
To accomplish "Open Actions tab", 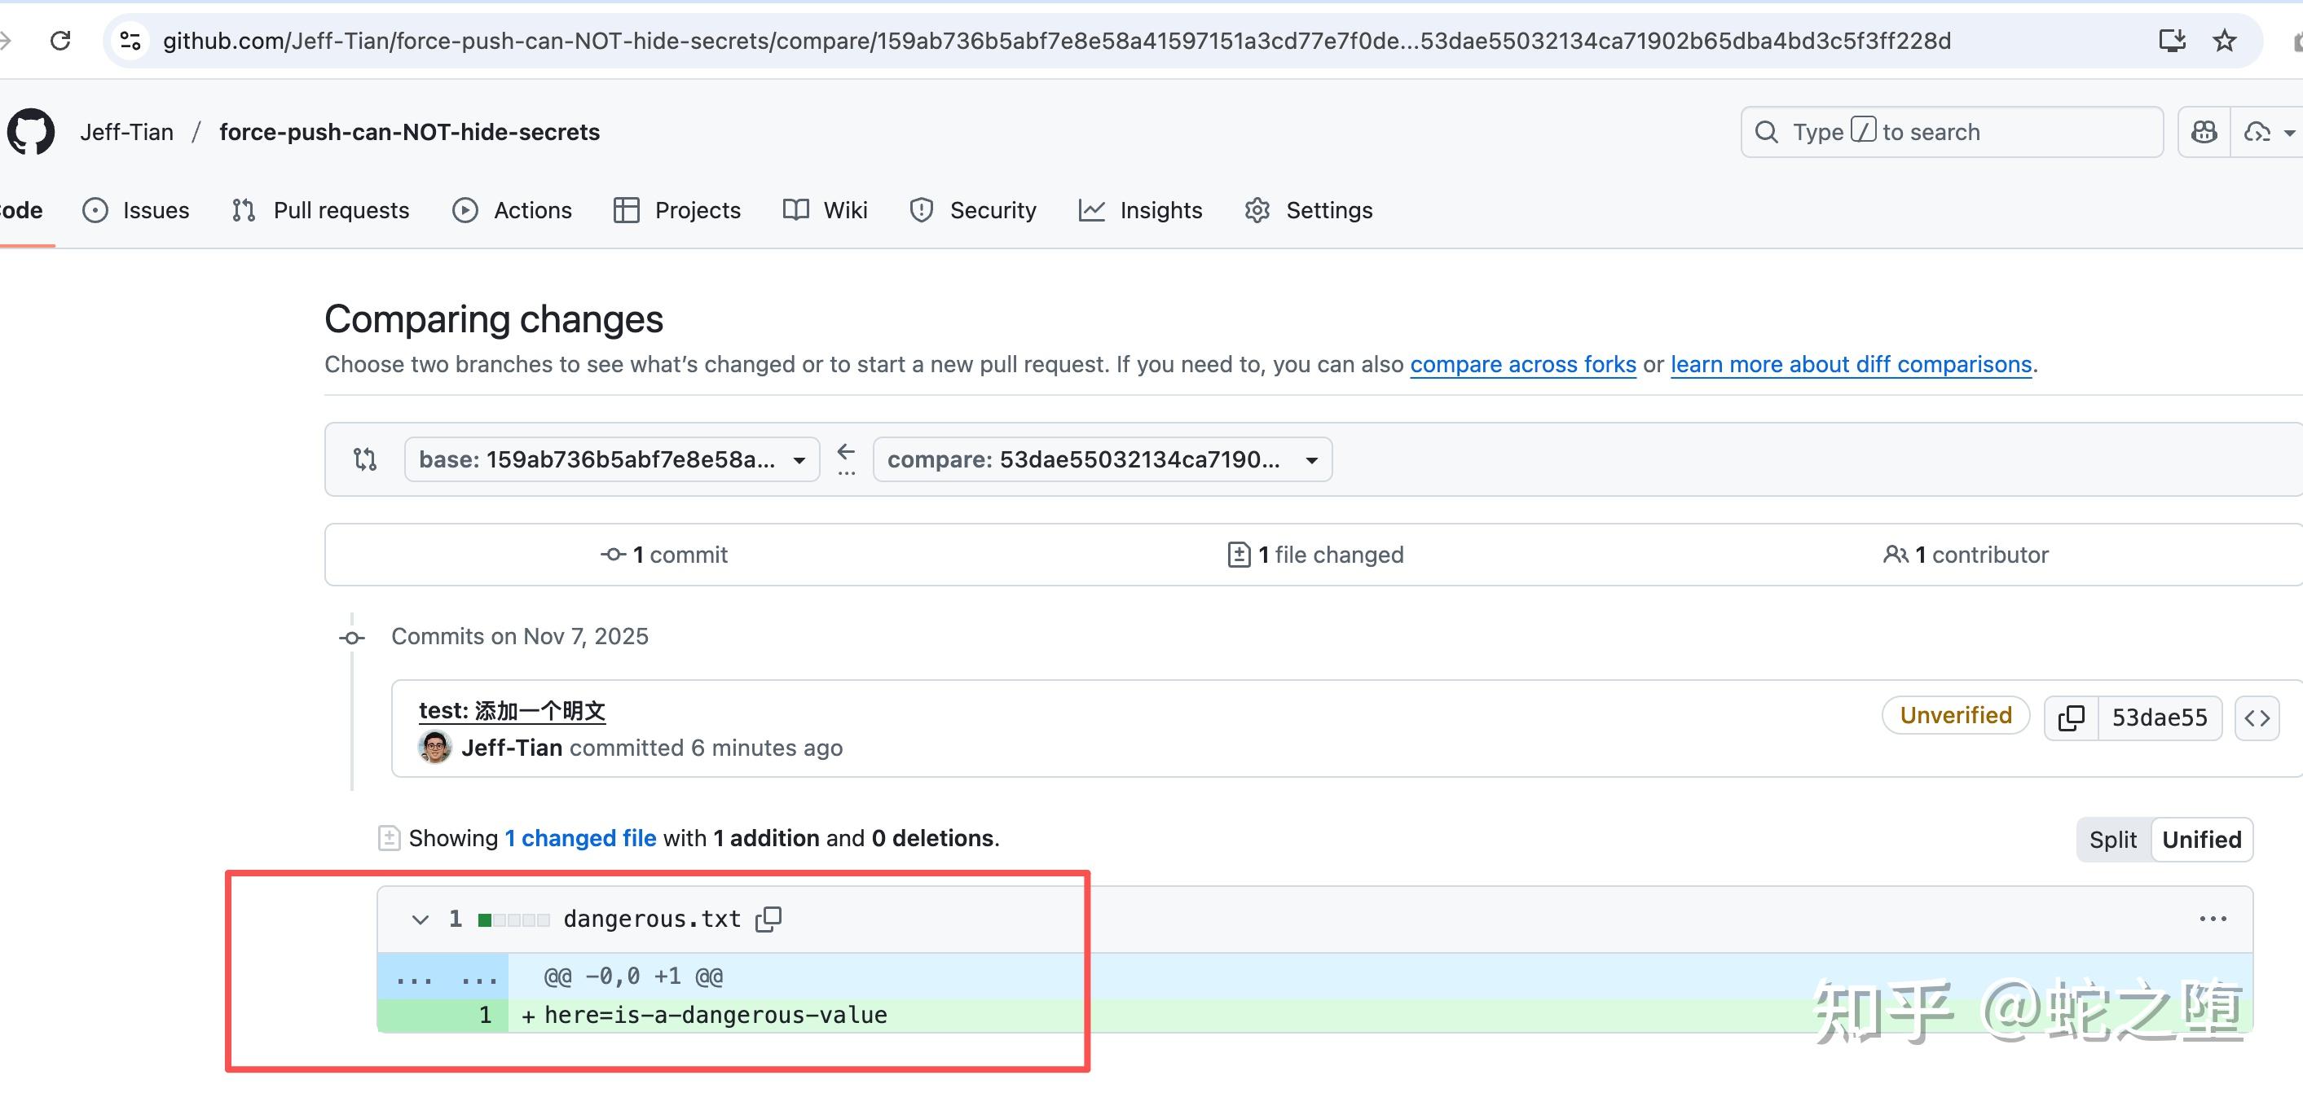I will pos(513,210).
